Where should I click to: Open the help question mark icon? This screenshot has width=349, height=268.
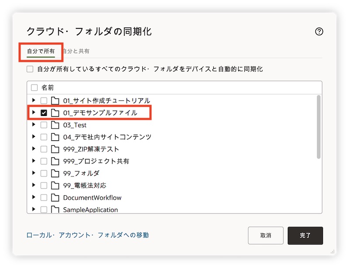point(319,32)
